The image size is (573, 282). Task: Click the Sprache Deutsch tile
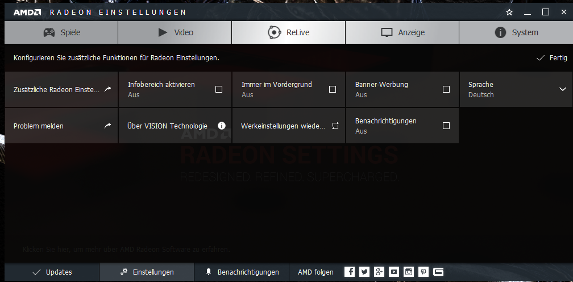[x=516, y=89]
